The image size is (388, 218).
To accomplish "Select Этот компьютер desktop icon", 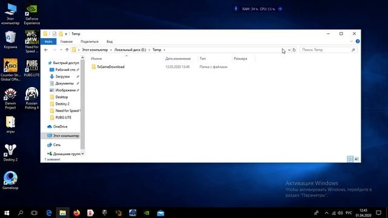I will [x=10, y=14].
